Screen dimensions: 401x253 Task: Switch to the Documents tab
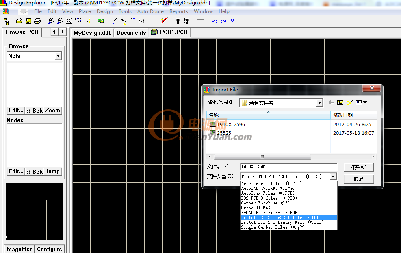click(131, 33)
